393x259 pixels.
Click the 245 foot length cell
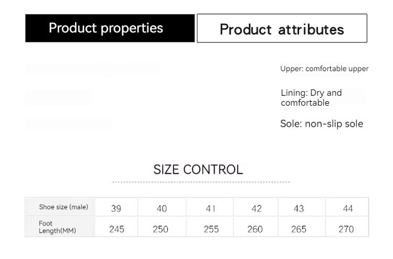116,229
